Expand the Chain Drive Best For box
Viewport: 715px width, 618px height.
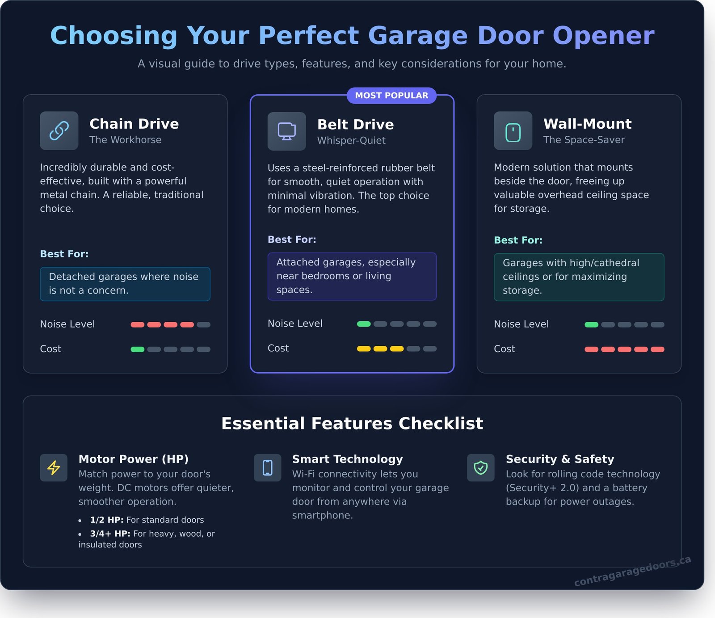pyautogui.click(x=125, y=284)
